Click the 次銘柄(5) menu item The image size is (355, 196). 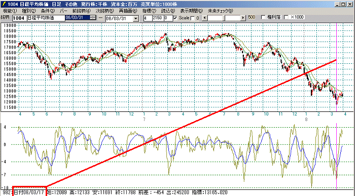point(104,11)
